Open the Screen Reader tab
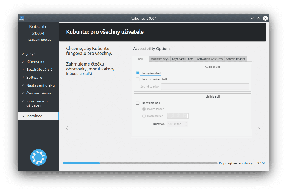 (235, 58)
